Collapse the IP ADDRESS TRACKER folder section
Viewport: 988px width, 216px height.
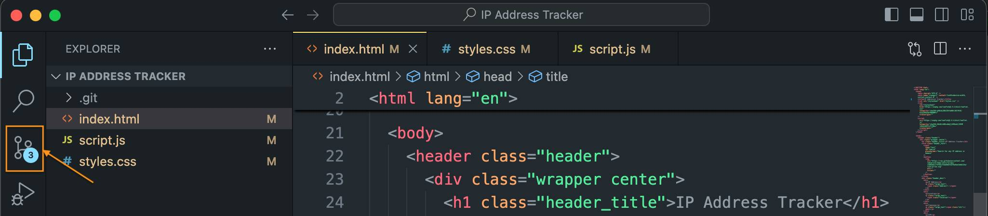click(x=169, y=76)
